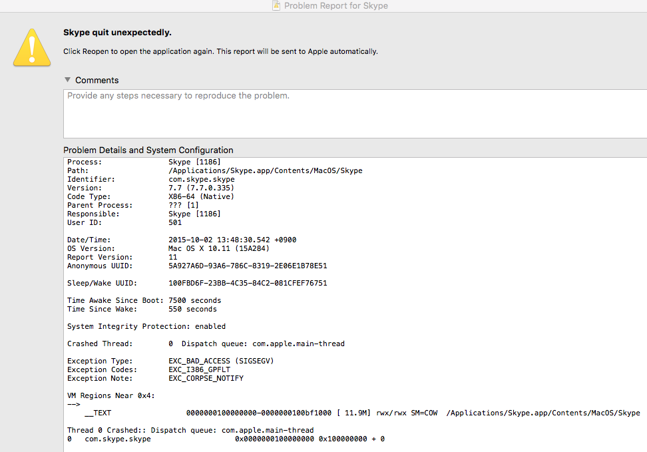Click the yellow warning icon

pyautogui.click(x=32, y=48)
